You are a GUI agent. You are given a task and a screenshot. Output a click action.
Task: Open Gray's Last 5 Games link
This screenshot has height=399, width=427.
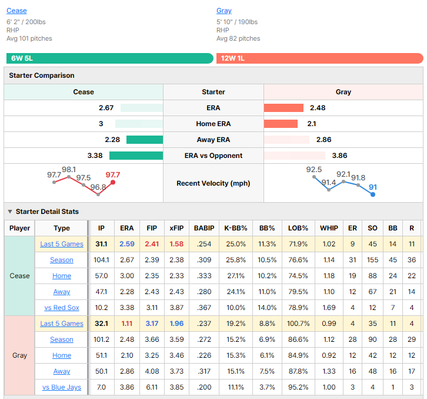tap(62, 324)
